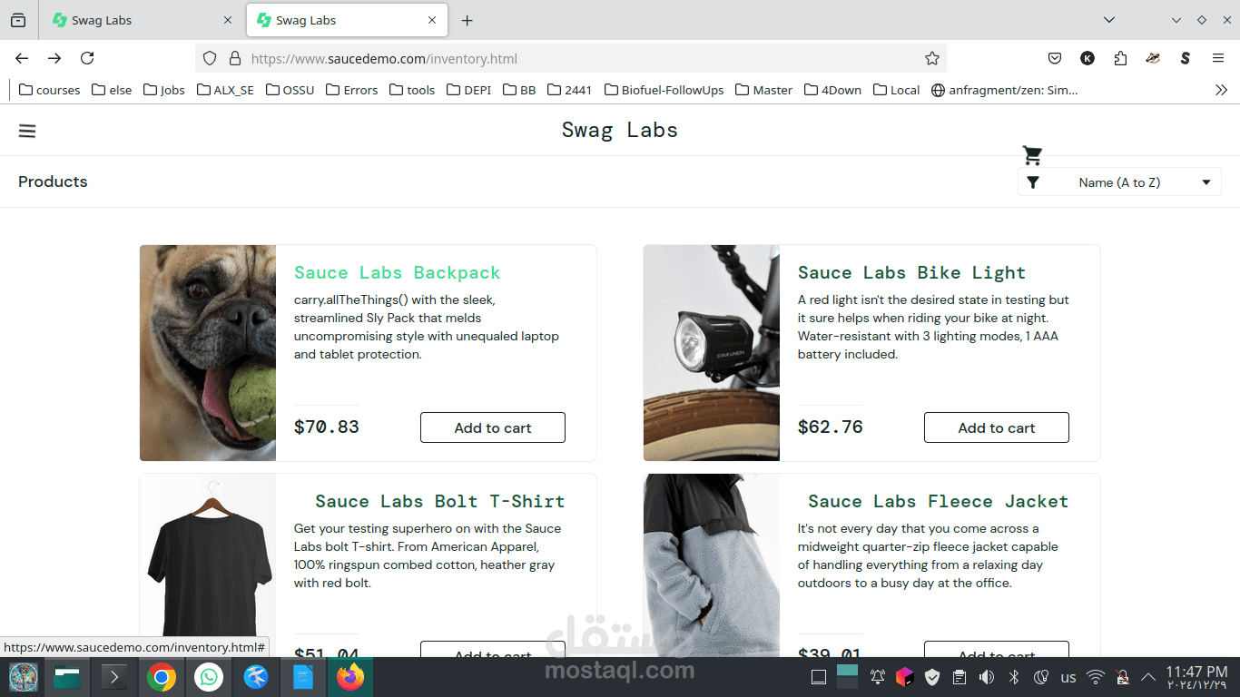Screen dimensions: 1240x697
Task: Open the BB bookmark folder
Action: 519,90
